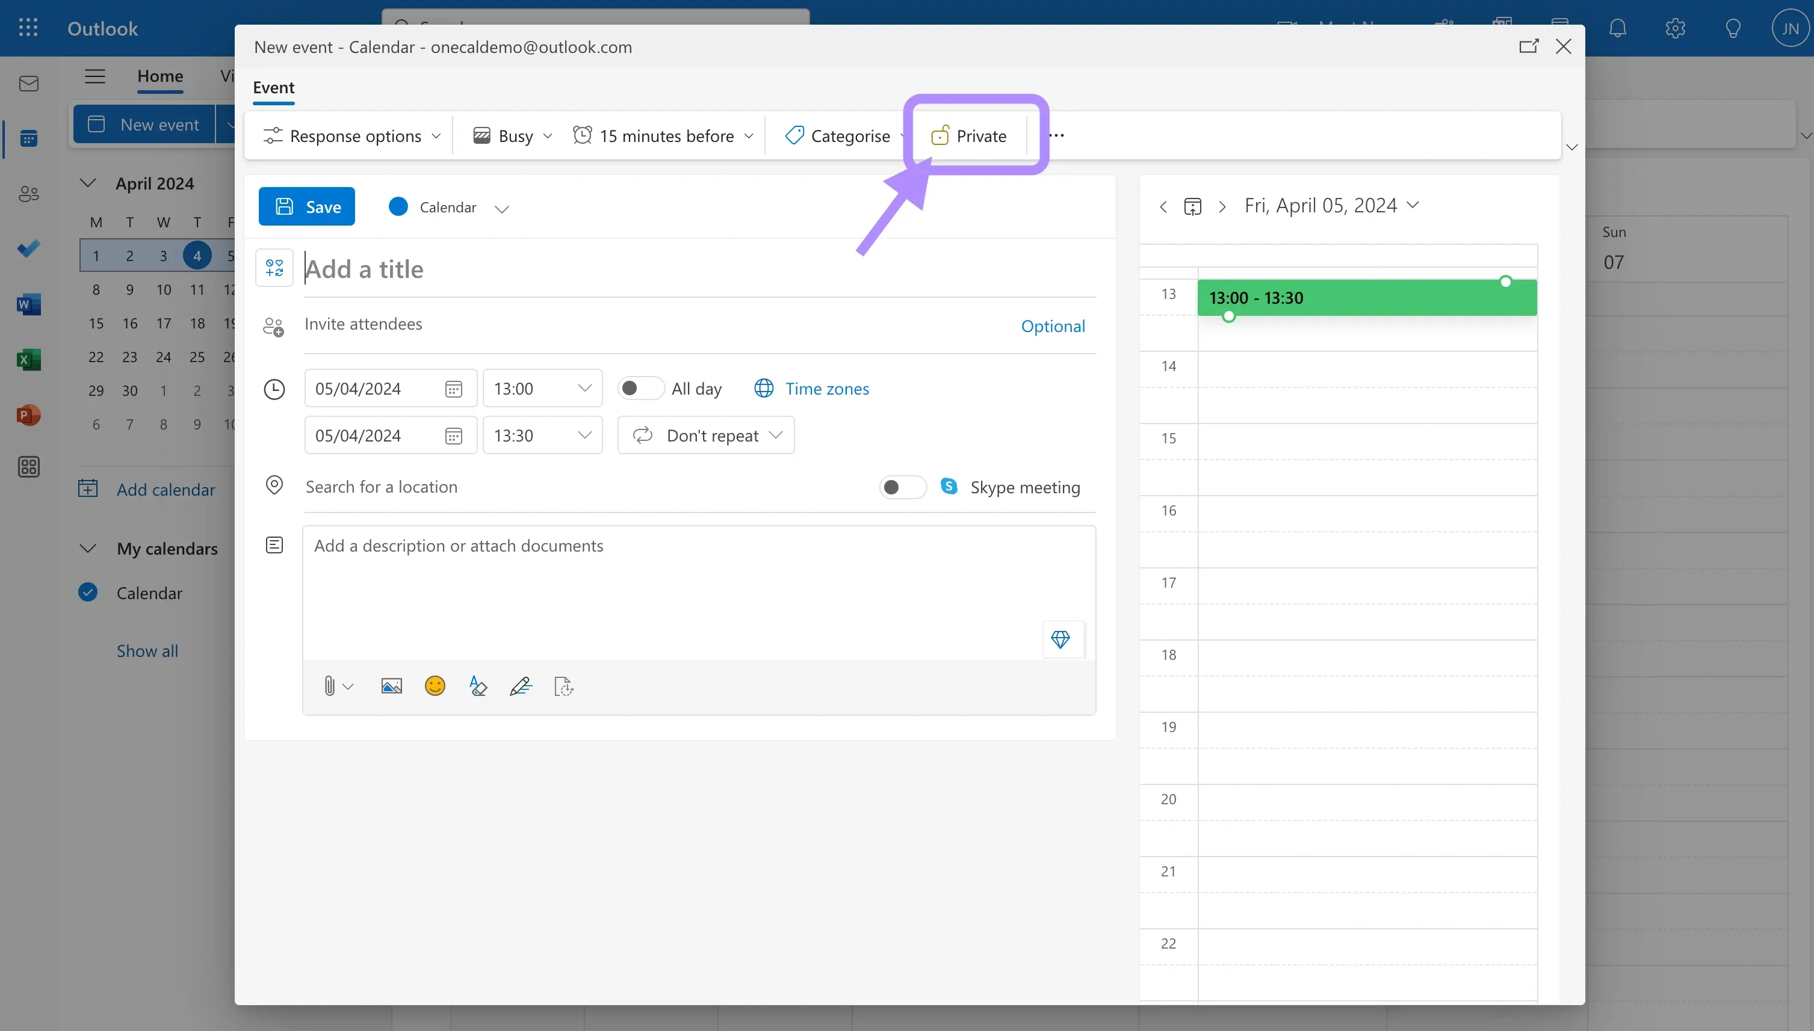1814x1031 pixels.
Task: Turn on the Skype meeting toggle
Action: coord(901,487)
